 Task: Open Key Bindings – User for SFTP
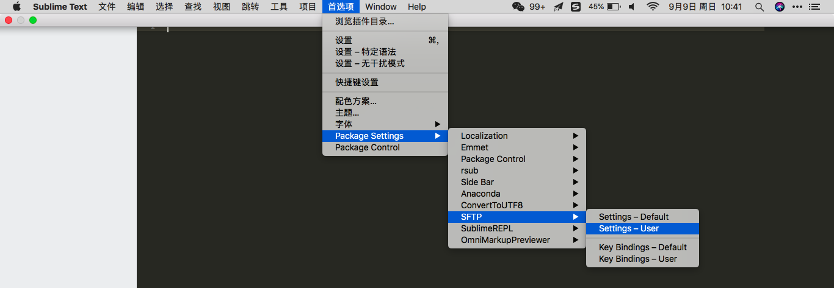coord(637,259)
